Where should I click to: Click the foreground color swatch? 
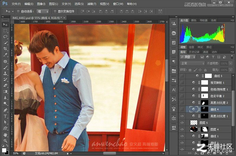(4, 150)
